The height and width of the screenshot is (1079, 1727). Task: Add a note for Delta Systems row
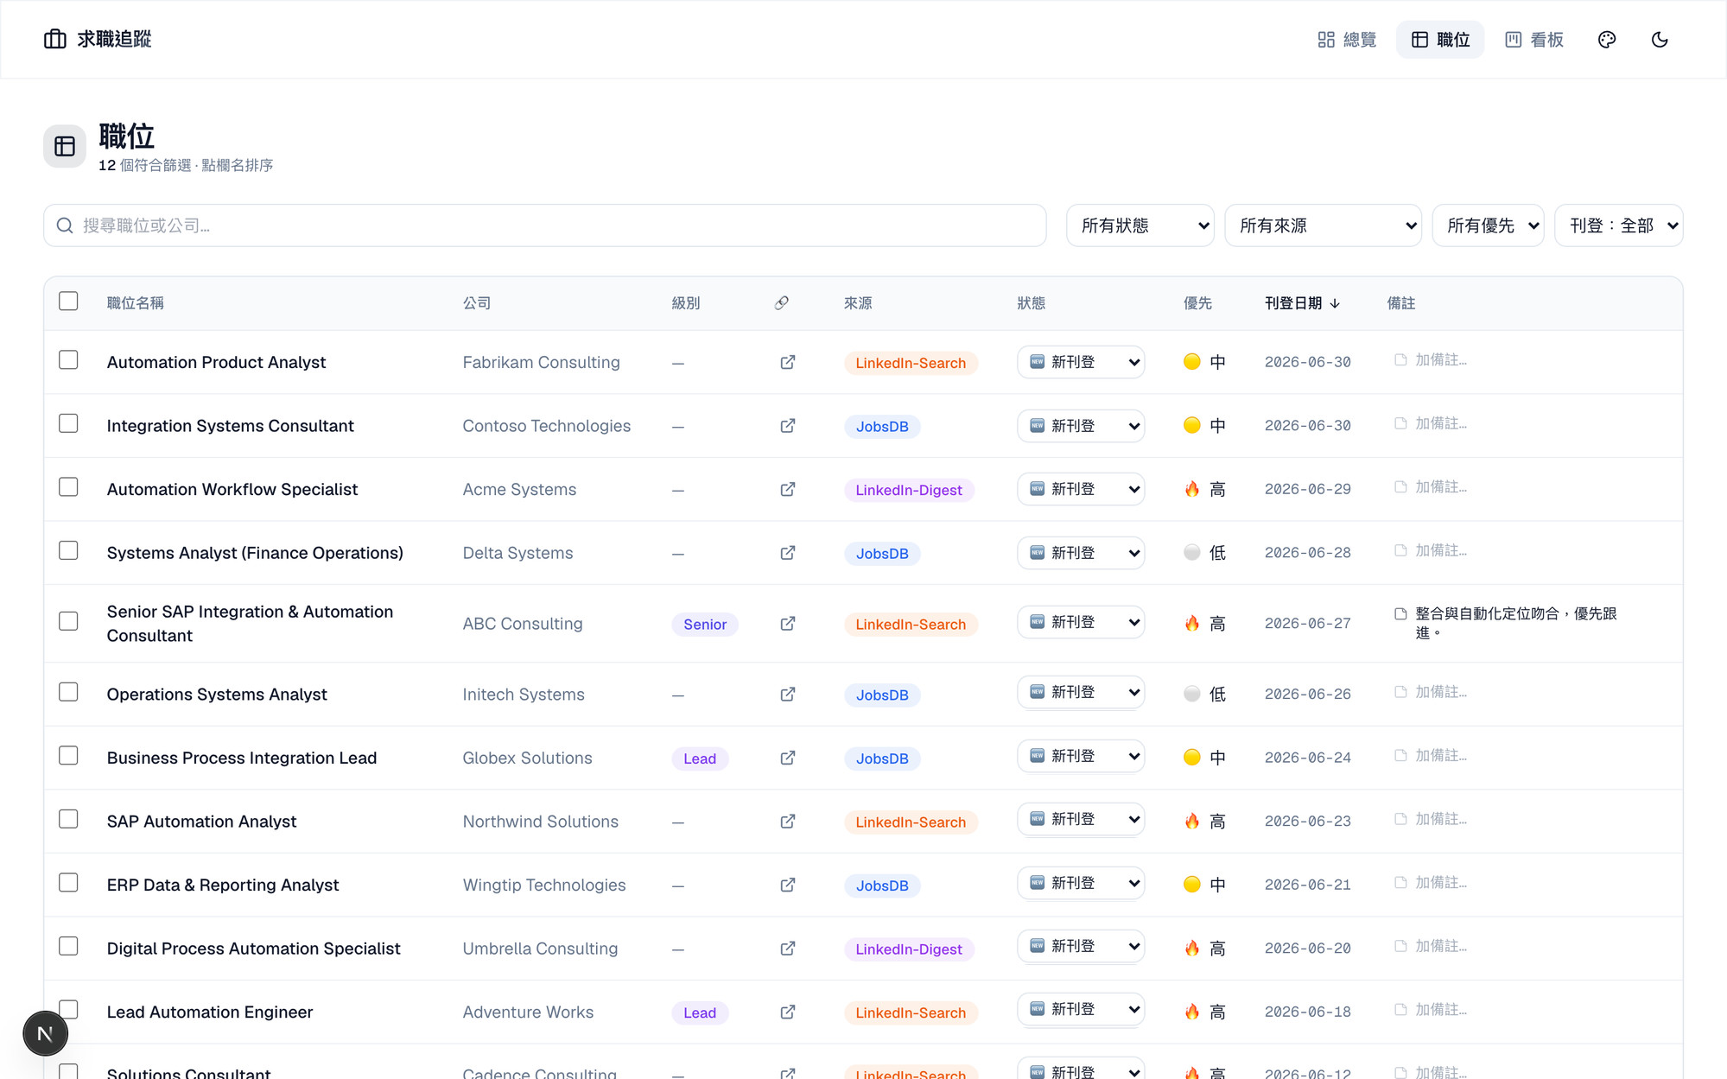[x=1432, y=550]
